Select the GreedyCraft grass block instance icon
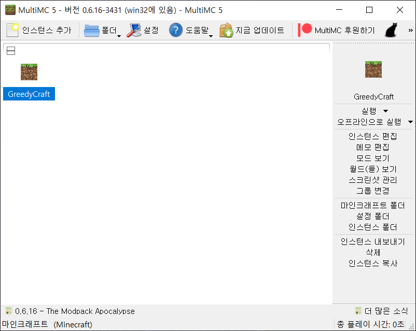The width and height of the screenshot is (416, 331). [x=29, y=72]
